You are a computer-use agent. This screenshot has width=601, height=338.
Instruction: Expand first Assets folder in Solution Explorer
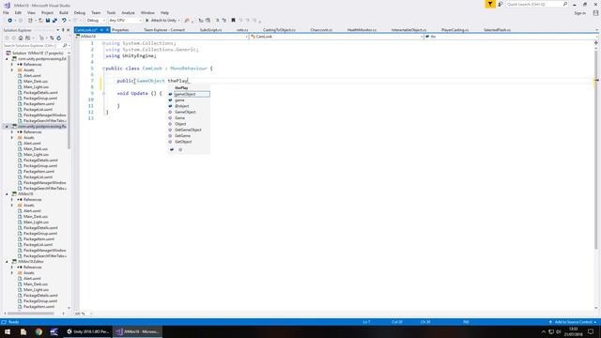pyautogui.click(x=12, y=70)
